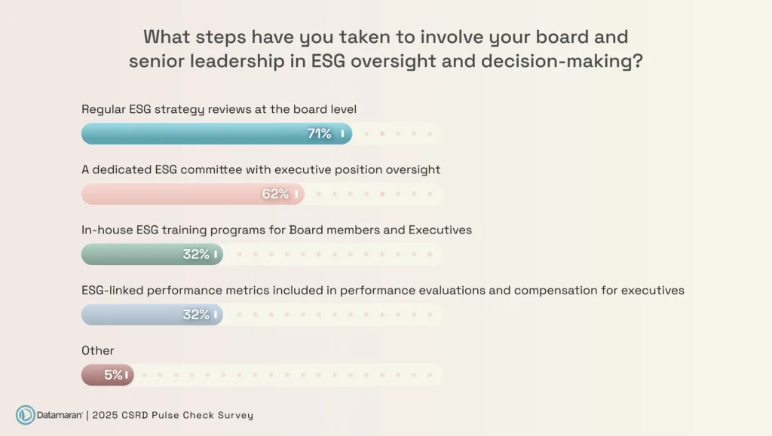Click the Datamaran brand name text

[x=60, y=415]
